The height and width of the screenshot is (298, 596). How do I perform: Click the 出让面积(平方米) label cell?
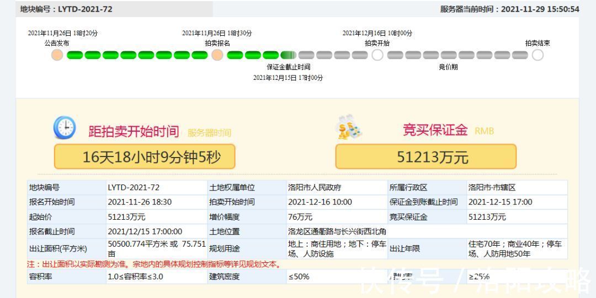[67, 248]
